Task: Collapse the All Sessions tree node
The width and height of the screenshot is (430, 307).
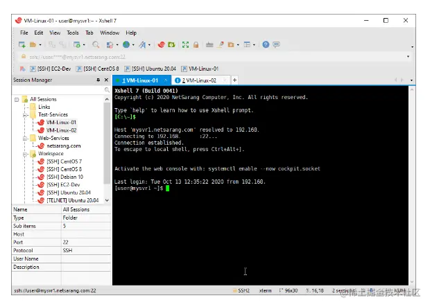Action: [x=17, y=100]
